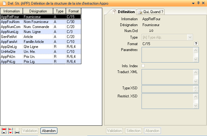Open the Qui, Quand ? tab
The height and width of the screenshot is (136, 207).
(x=151, y=12)
